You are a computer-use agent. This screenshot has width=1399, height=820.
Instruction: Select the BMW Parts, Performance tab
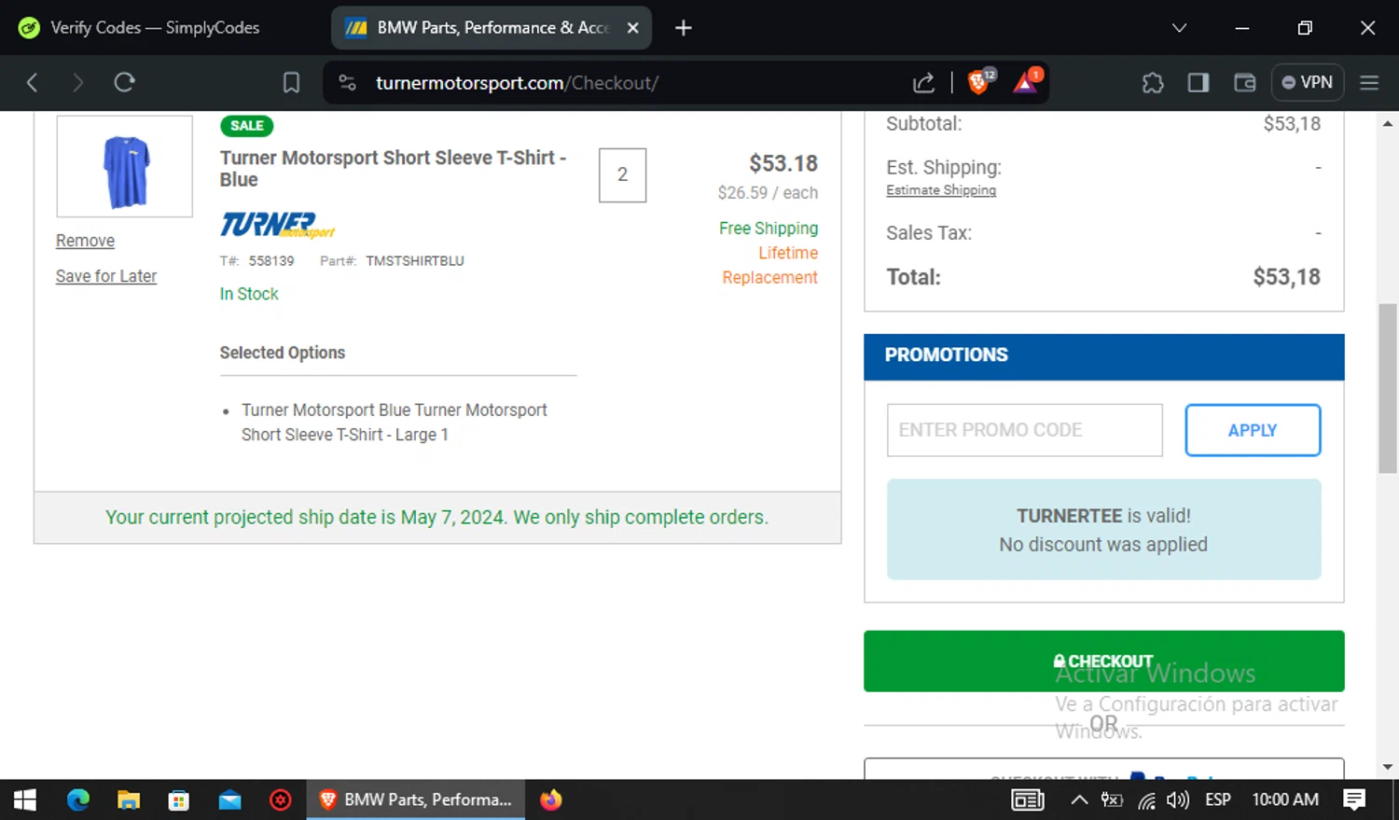pos(492,28)
